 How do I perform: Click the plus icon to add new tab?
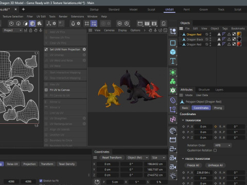(x=23, y=9)
